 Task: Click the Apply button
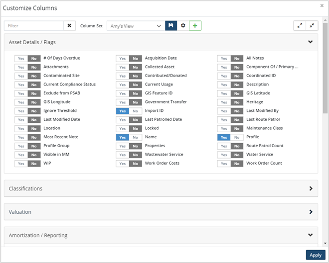(315, 255)
